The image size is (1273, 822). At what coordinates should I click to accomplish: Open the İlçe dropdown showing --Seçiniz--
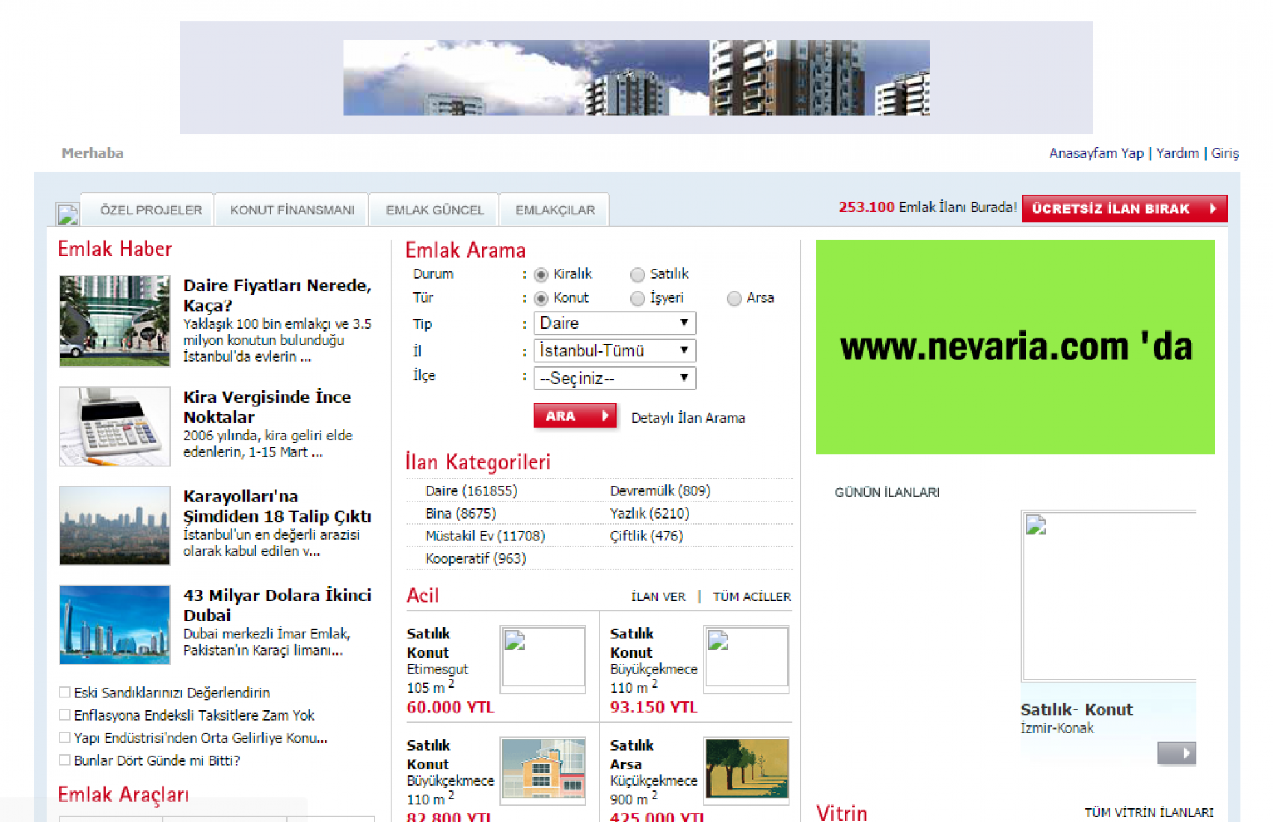click(614, 378)
